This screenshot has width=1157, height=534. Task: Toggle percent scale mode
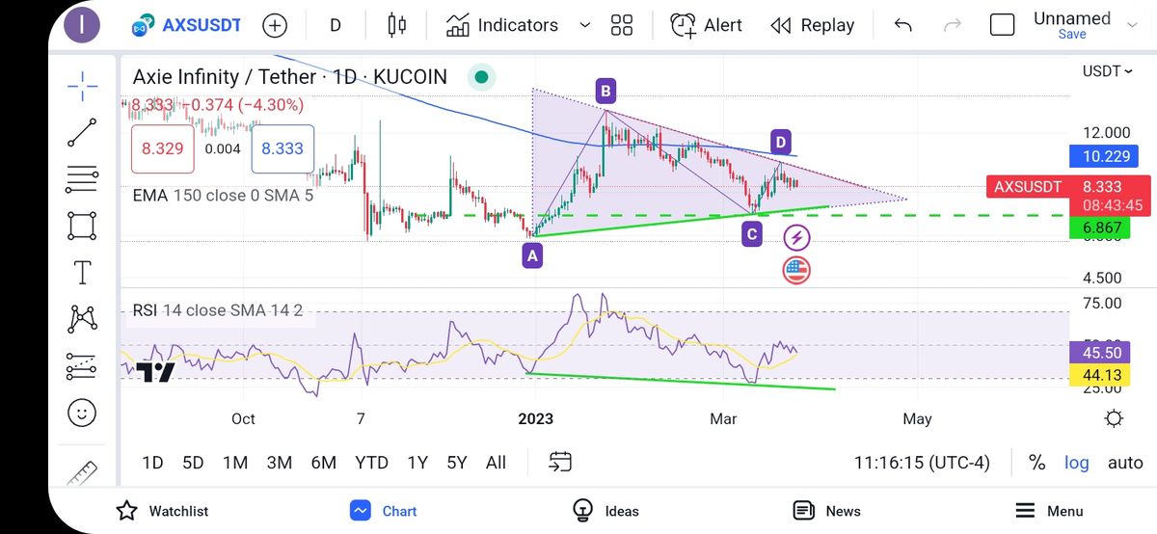[x=1036, y=463]
